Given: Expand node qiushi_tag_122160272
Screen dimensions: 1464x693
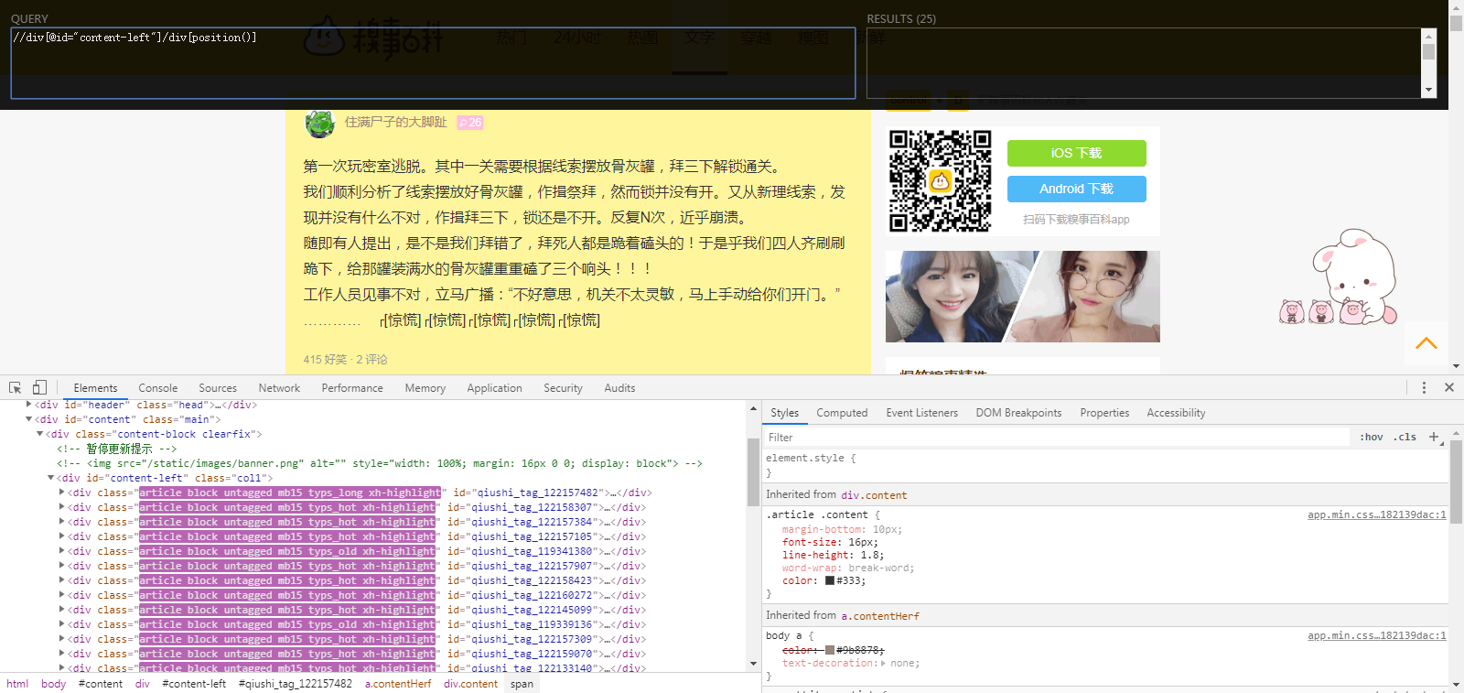Looking at the screenshot, I should click(x=62, y=595).
